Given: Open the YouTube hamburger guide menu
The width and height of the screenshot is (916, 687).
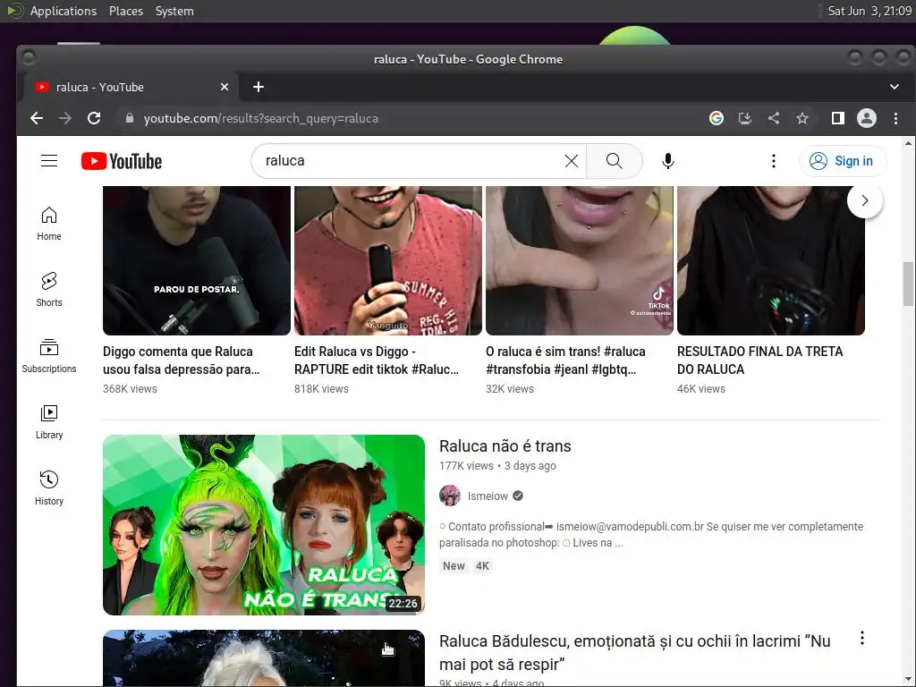Looking at the screenshot, I should click(49, 161).
